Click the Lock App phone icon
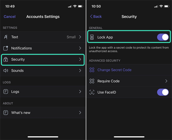172x140 pixels. 92,37
